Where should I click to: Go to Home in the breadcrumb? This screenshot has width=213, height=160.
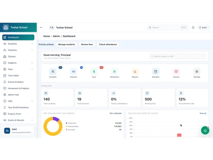coord(46,36)
